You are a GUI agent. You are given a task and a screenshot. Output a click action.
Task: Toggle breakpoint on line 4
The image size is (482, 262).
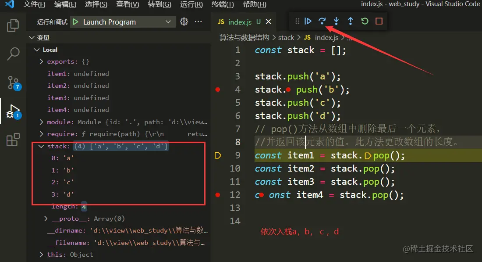(218, 90)
